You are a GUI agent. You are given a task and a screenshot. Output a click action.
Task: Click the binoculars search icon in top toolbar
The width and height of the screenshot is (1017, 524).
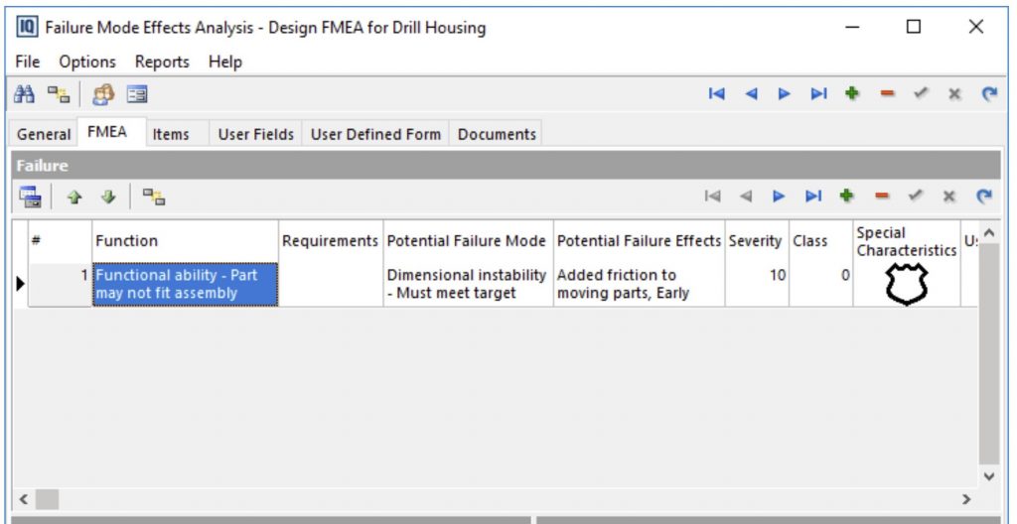(24, 94)
